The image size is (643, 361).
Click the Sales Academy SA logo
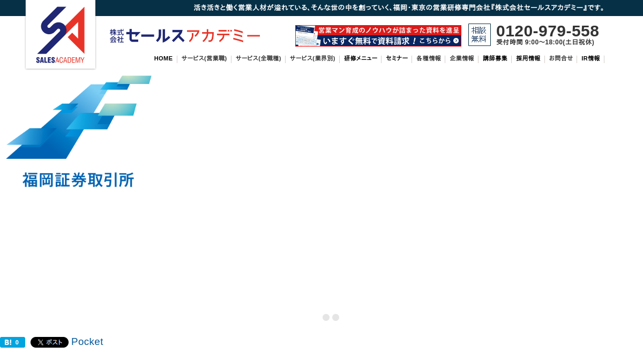coord(61,34)
